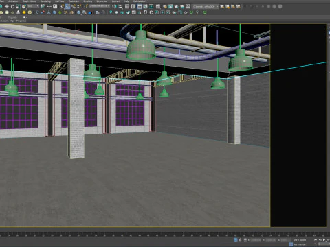Open the Civil View menu
This screenshot has width=330, height=247.
59,1
